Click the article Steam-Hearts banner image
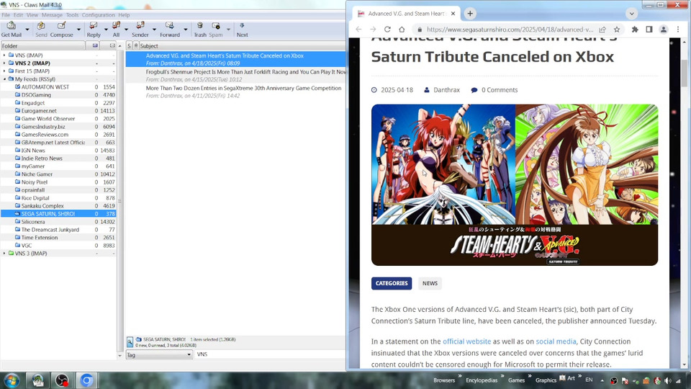The width and height of the screenshot is (691, 389). [514, 185]
